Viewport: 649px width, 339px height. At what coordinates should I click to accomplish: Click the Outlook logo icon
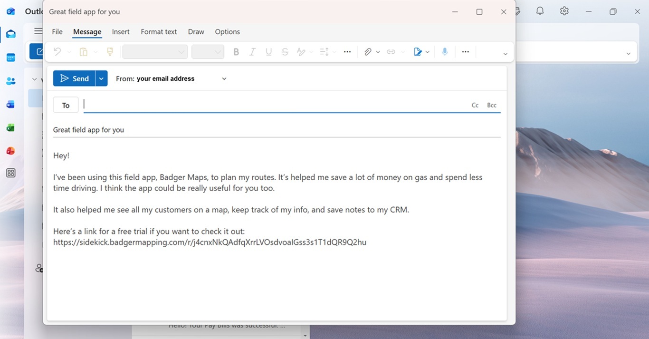[x=10, y=11]
